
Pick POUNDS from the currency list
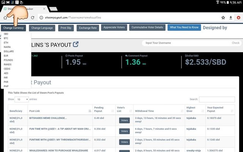point(8,60)
